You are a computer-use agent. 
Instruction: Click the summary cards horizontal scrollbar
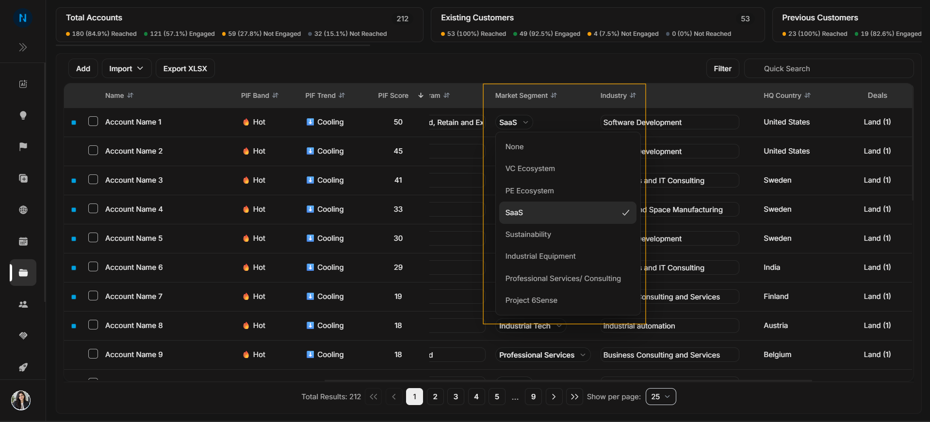coord(213,45)
